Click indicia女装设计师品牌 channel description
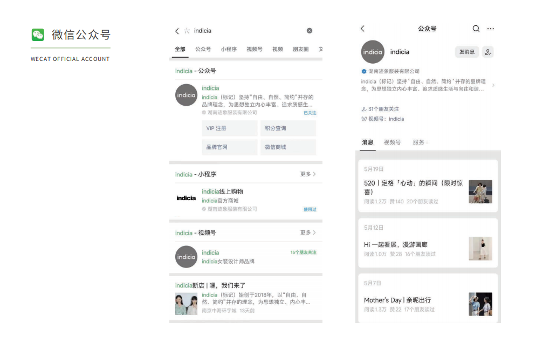The width and height of the screenshot is (536, 343). pyautogui.click(x=228, y=262)
